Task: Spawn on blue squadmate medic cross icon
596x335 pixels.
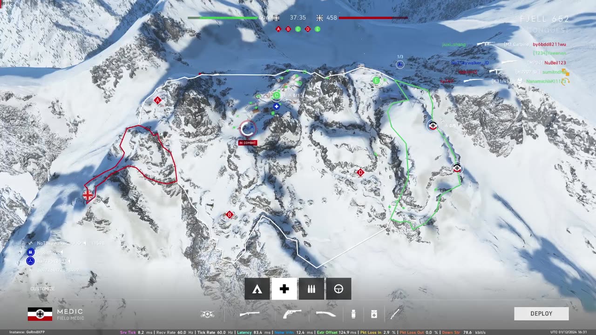Action: (x=277, y=107)
